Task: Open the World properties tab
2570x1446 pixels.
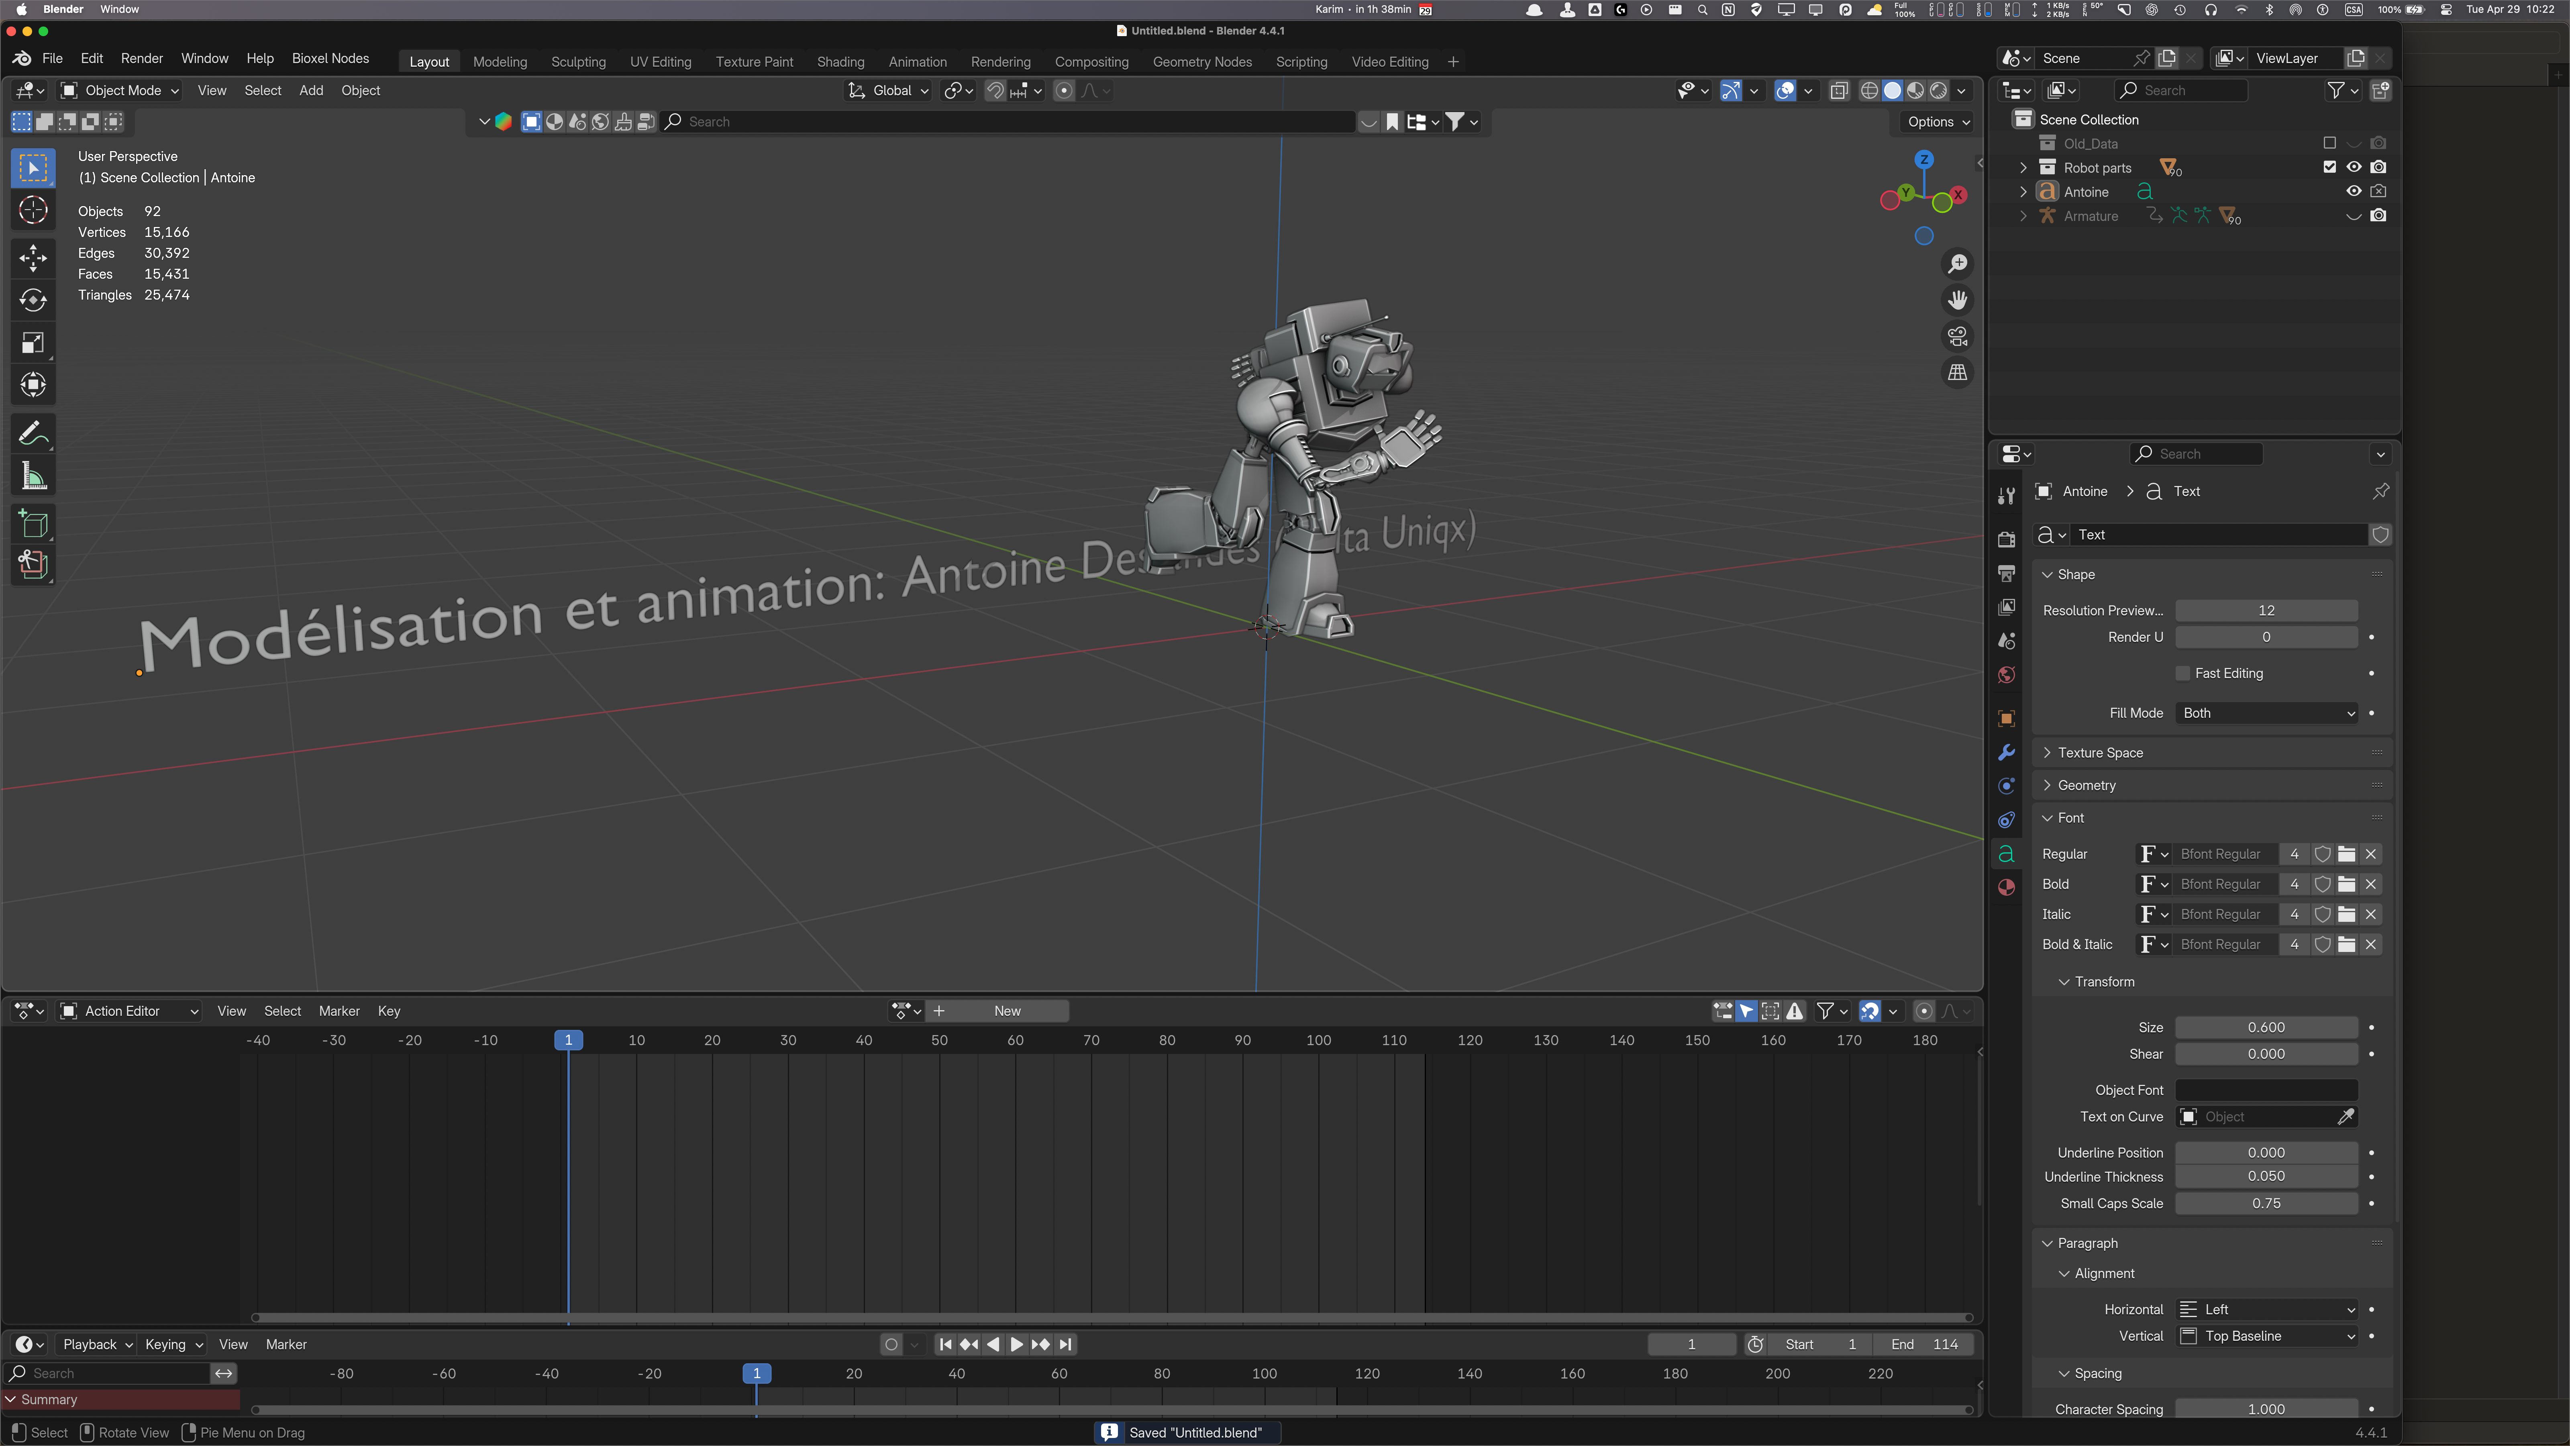Action: [x=2006, y=676]
